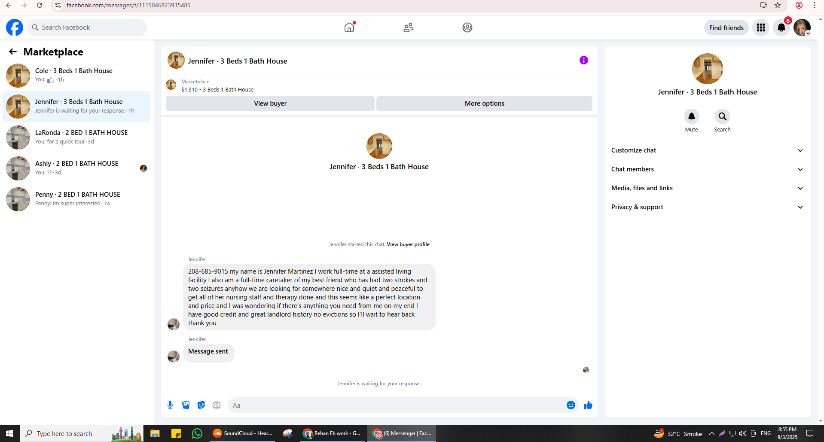This screenshot has width=824, height=442.
Task: Switch to Messenger Chrome taskbar window
Action: [x=402, y=433]
